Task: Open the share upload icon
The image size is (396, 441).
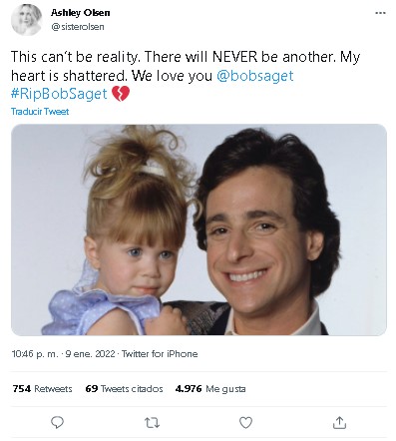Action: pyautogui.click(x=339, y=422)
